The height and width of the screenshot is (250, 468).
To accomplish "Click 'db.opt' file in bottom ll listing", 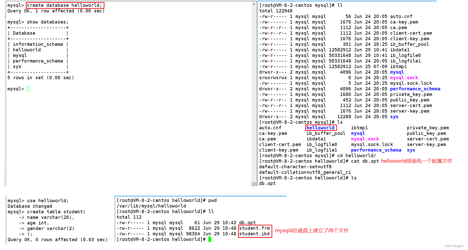I will (x=247, y=223).
